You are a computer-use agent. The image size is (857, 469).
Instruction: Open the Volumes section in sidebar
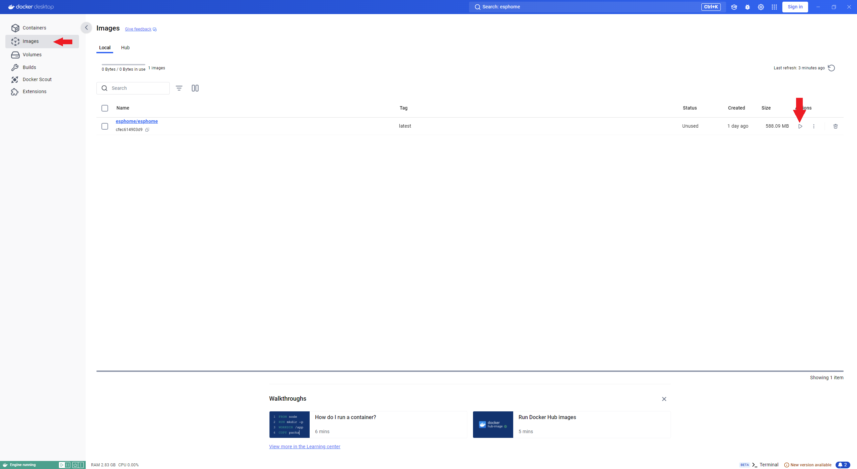[42, 55]
